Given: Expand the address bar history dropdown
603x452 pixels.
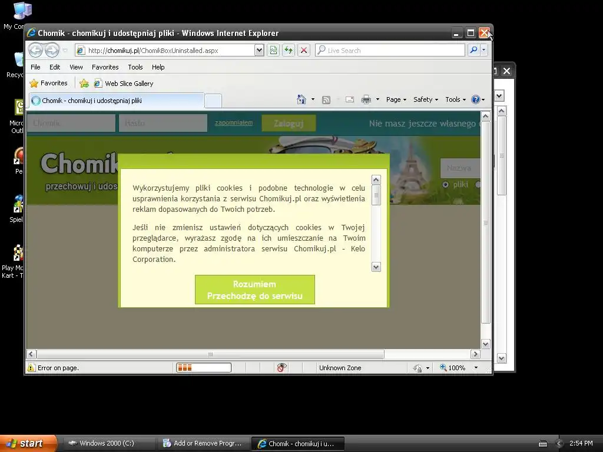Looking at the screenshot, I should click(x=259, y=51).
